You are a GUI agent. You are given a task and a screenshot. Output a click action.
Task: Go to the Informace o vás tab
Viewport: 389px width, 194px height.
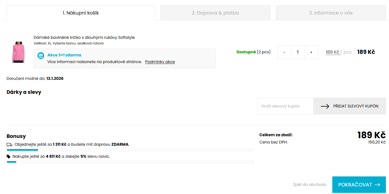pos(331,13)
